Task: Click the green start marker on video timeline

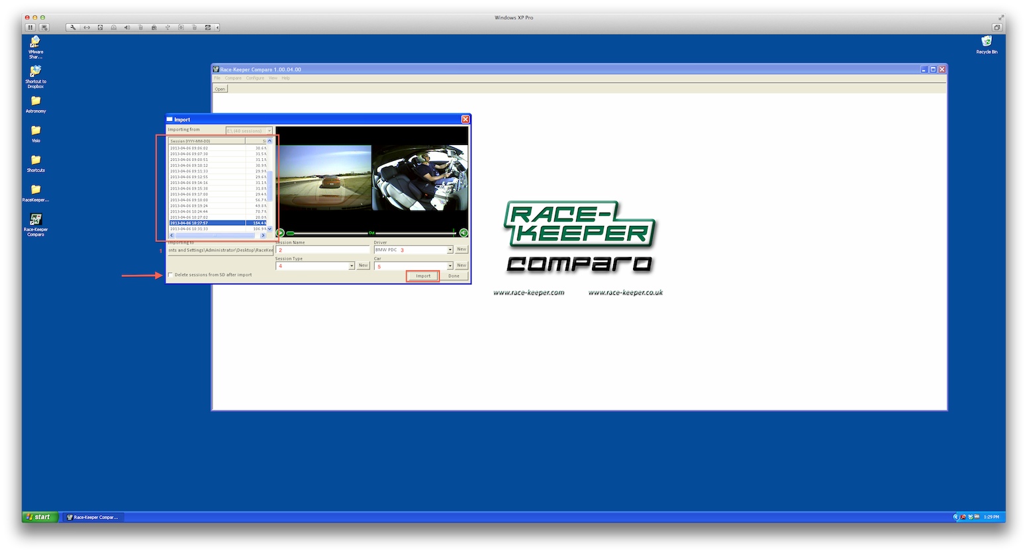Action: click(x=290, y=233)
